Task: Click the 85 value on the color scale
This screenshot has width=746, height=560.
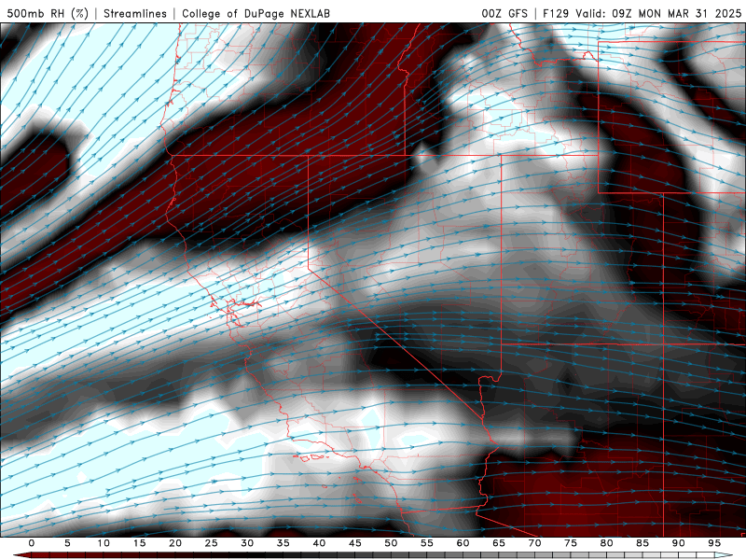Action: pos(642,543)
